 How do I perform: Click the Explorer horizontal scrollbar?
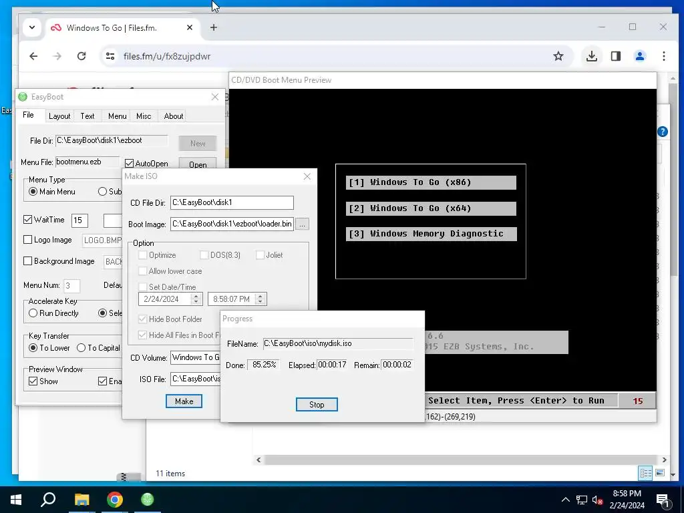(x=461, y=460)
